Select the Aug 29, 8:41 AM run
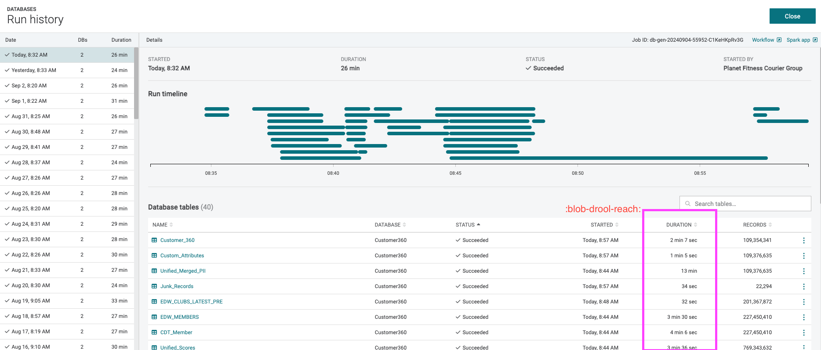821x350 pixels. pyautogui.click(x=67, y=147)
